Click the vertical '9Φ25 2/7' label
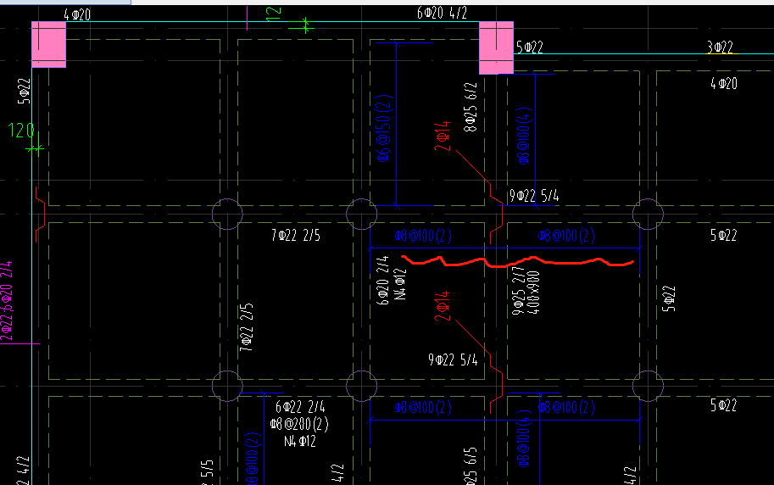Viewport: 774px width, 485px height. click(518, 291)
